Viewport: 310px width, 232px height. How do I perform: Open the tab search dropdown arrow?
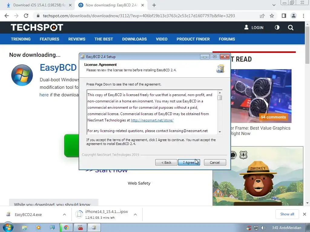pos(274,5)
